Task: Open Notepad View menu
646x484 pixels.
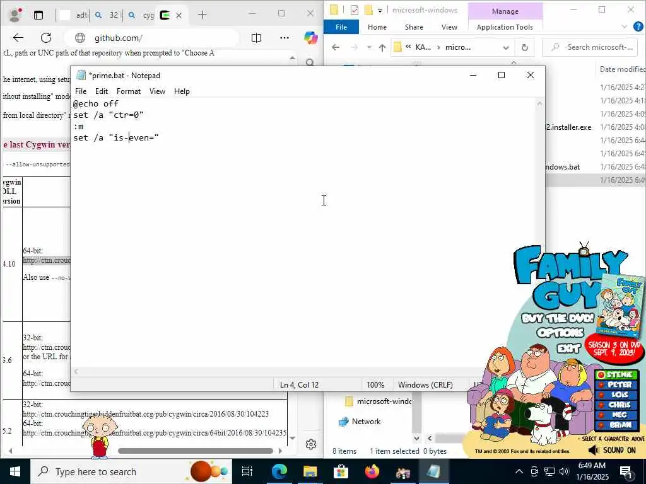Action: coord(157,91)
